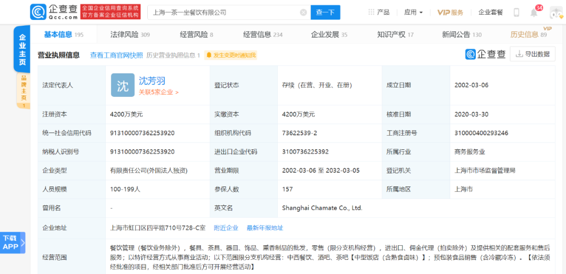Click the 查一下 search button
Screen dimensions: 566x274
pos(325,12)
